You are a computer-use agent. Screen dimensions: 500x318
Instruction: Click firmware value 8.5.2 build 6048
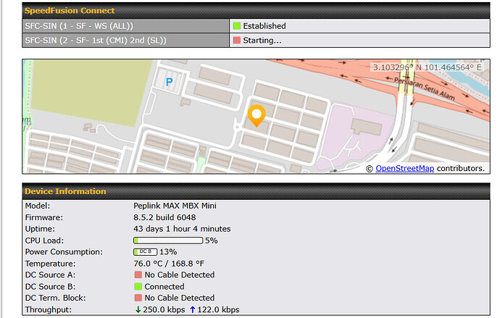164,217
